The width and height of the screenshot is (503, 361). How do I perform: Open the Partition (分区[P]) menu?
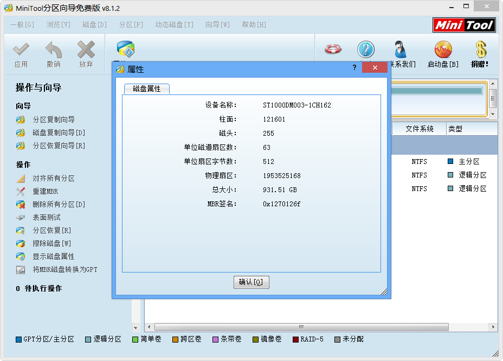click(131, 25)
